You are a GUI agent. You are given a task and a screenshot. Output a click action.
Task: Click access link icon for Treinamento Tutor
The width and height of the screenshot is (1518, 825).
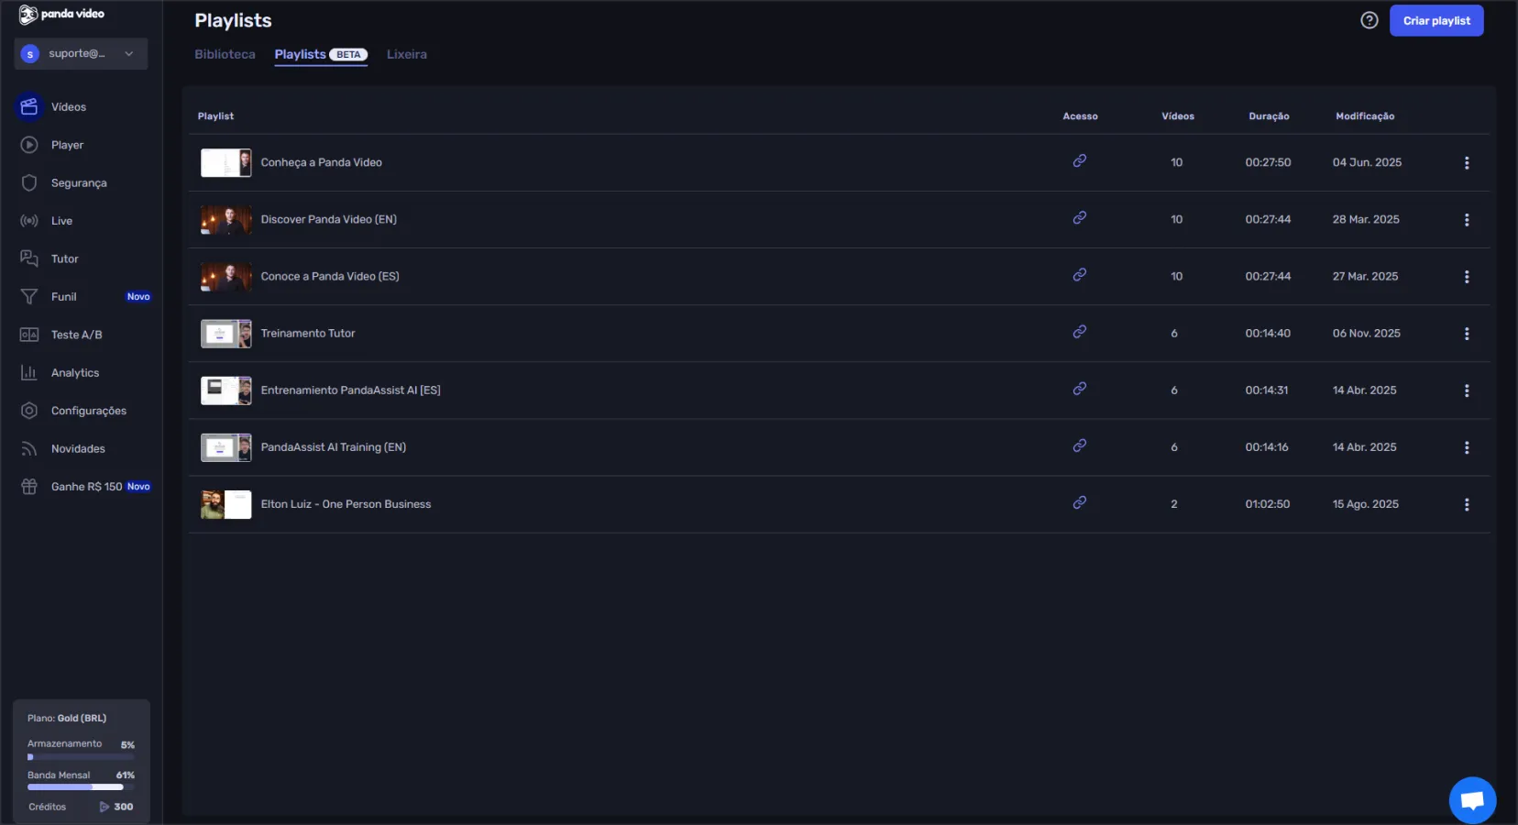point(1080,332)
